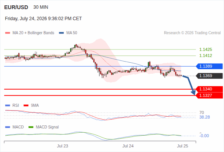The width and height of the screenshot is (224, 152).
Task: Click the Research © 2026 Trading Central text
Action: point(192,33)
